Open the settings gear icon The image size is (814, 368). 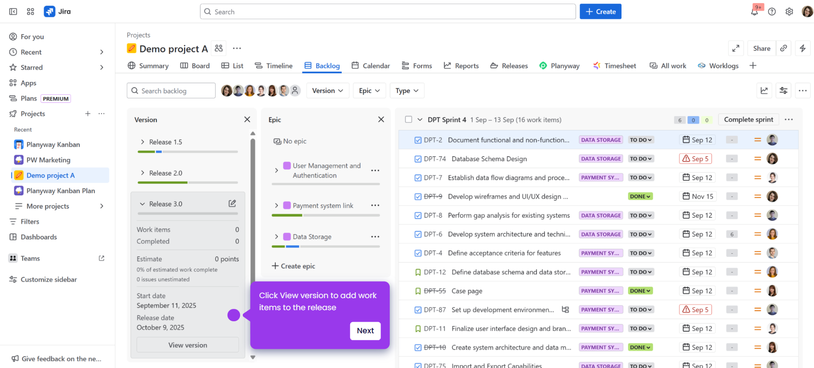coord(789,12)
